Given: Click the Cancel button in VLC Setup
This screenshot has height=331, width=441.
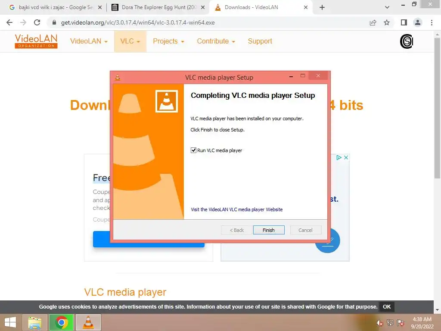Looking at the screenshot, I should [x=305, y=230].
